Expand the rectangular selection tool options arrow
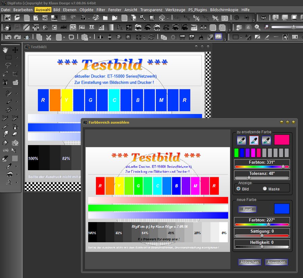Screen dimensions: 303x278 click(x=17, y=58)
